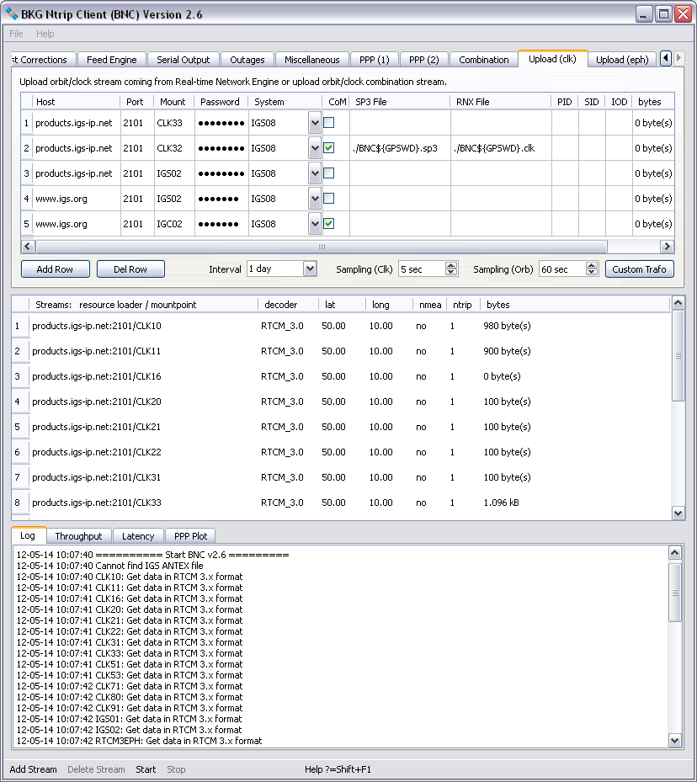
Task: Switch to the Upload (eph) tab
Action: click(621, 60)
